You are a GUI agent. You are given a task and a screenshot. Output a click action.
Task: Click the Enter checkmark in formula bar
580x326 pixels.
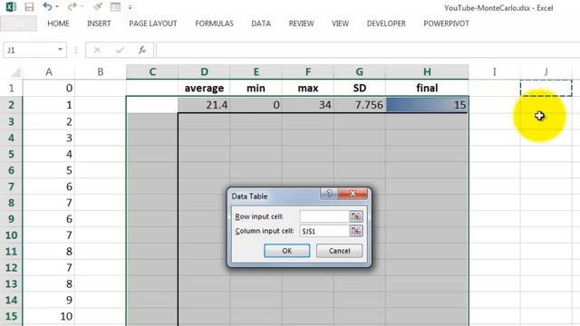(120, 50)
